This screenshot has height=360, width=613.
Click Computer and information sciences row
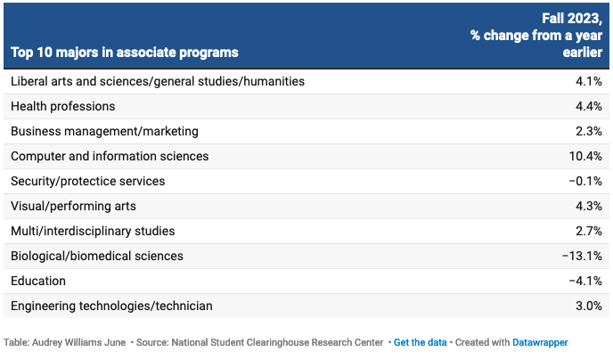(x=110, y=156)
